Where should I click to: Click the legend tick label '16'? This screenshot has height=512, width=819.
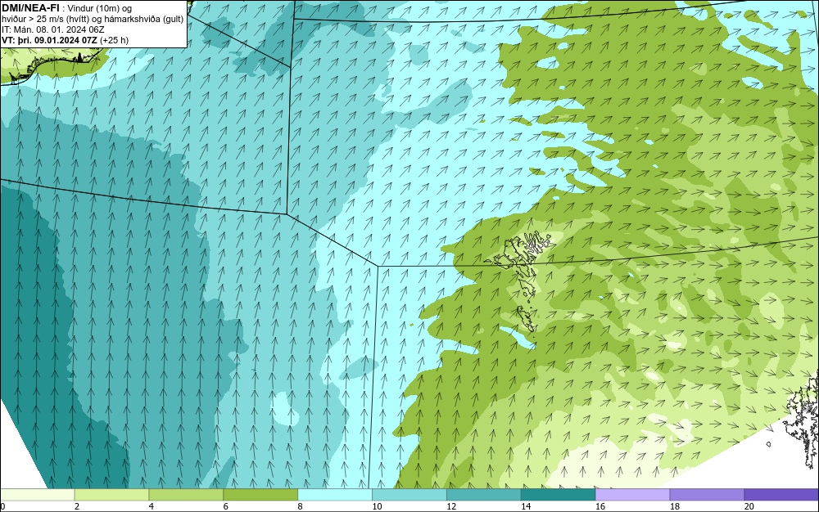click(x=600, y=506)
